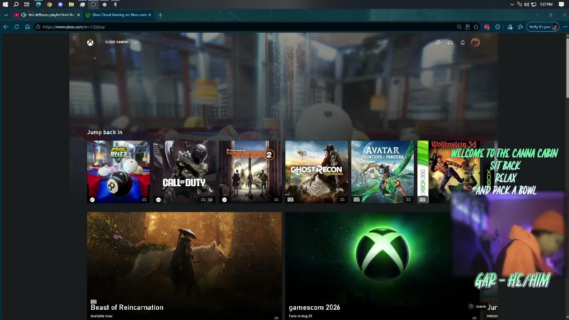
Task: Open Xbox notifications bell
Action: coord(463,43)
